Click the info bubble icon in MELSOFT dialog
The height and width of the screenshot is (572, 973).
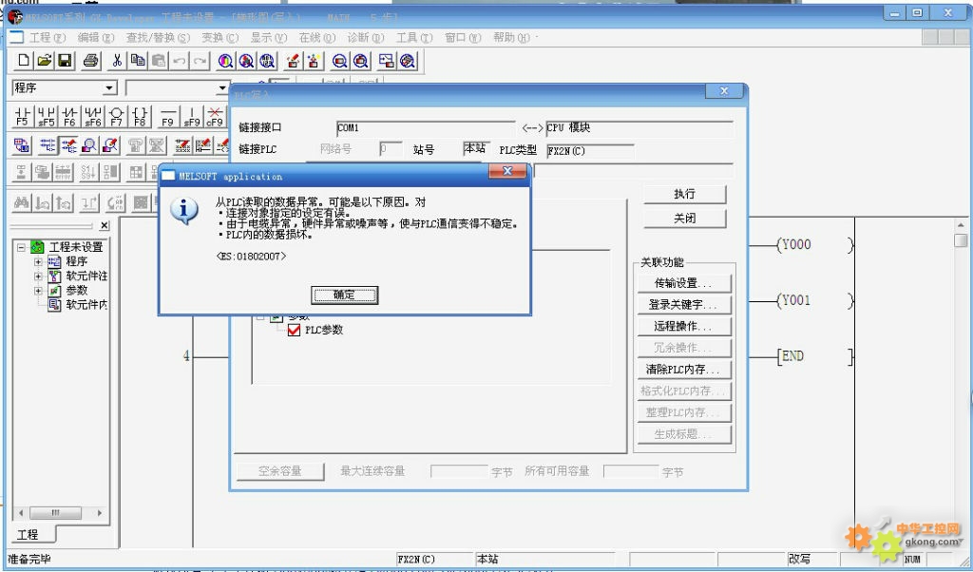point(183,210)
